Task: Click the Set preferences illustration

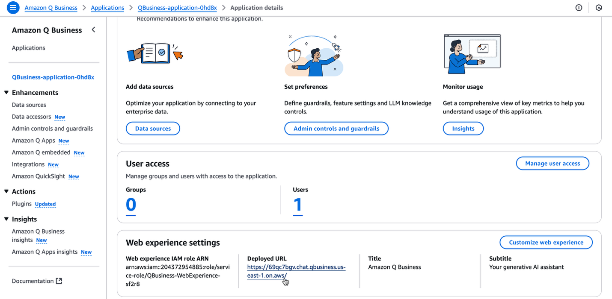Action: click(314, 56)
